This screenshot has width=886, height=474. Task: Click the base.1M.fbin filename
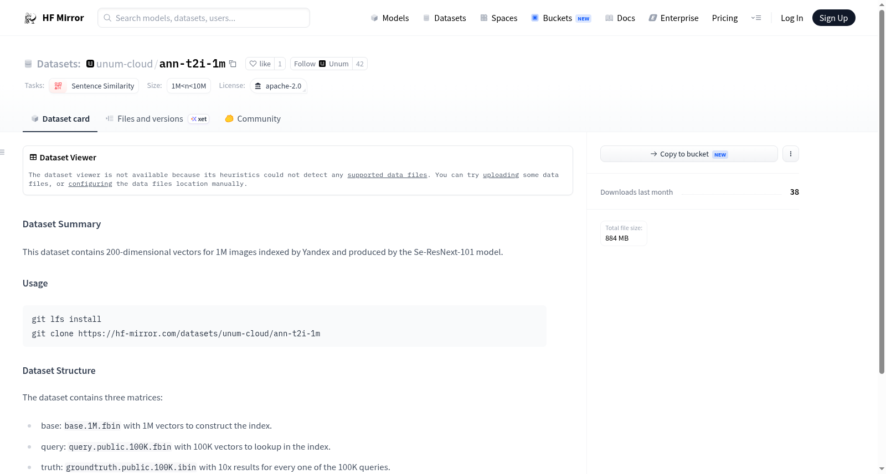(x=92, y=426)
